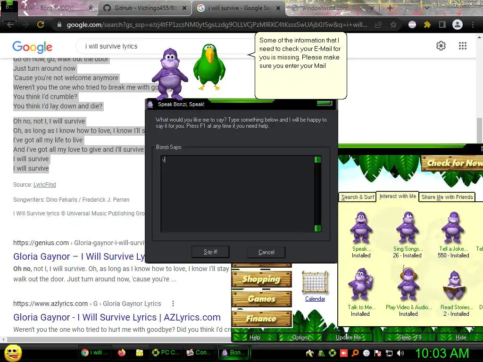Select the Search & Surf tab
The width and height of the screenshot is (483, 362).
click(x=358, y=197)
